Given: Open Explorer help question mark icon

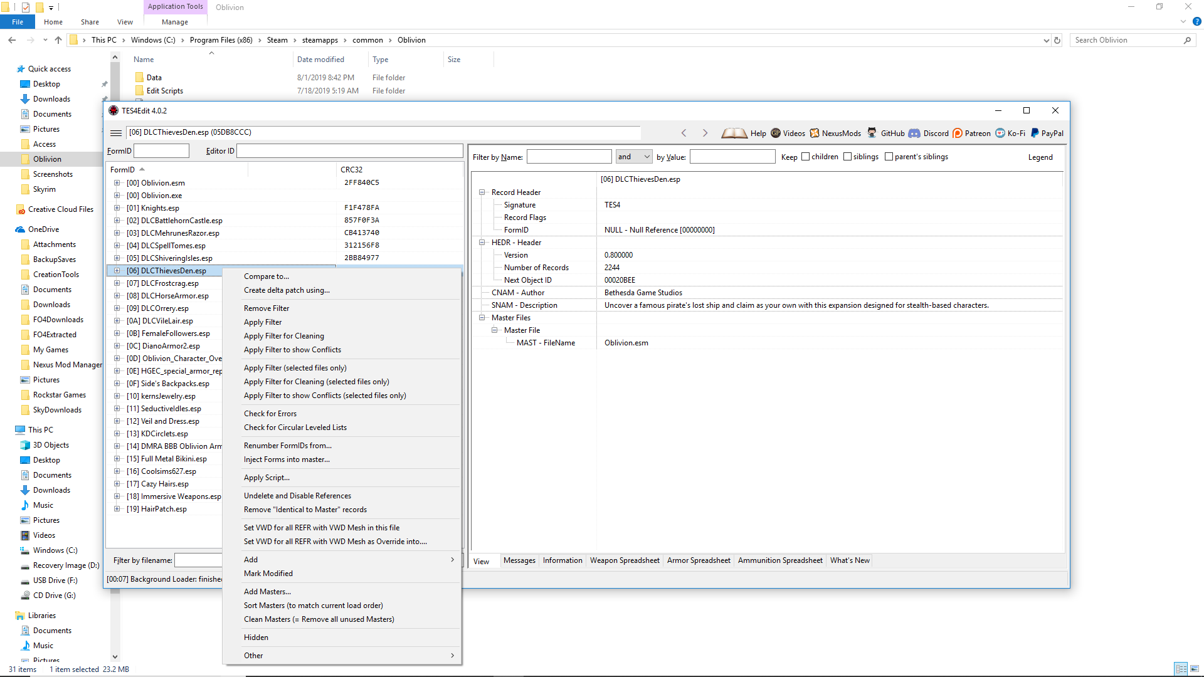Looking at the screenshot, I should coord(1197,21).
